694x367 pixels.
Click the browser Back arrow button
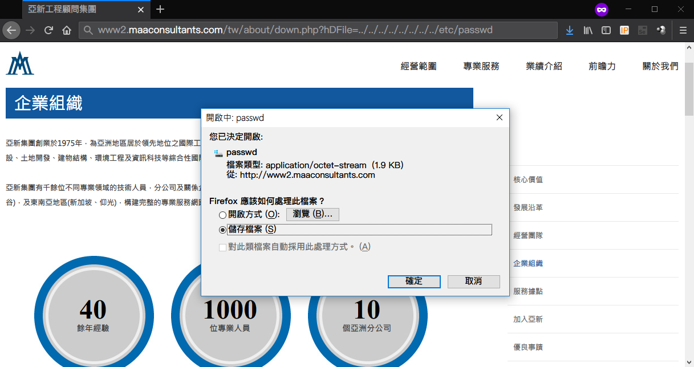tap(12, 30)
